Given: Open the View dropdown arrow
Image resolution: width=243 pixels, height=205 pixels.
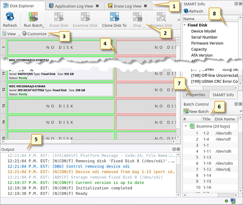Looking at the screenshot, I should pyautogui.click(x=19, y=36).
